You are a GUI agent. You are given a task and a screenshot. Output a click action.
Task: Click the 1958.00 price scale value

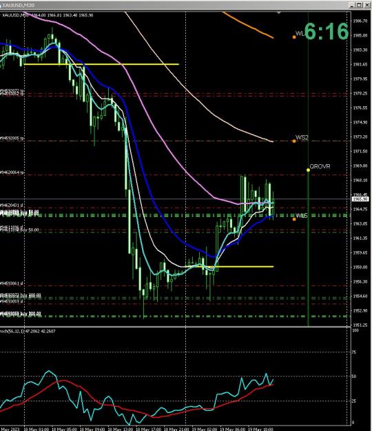coord(360,267)
